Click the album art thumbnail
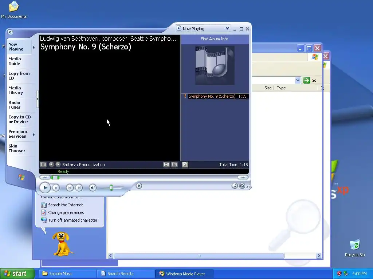This screenshot has height=279, width=373. pos(215,65)
